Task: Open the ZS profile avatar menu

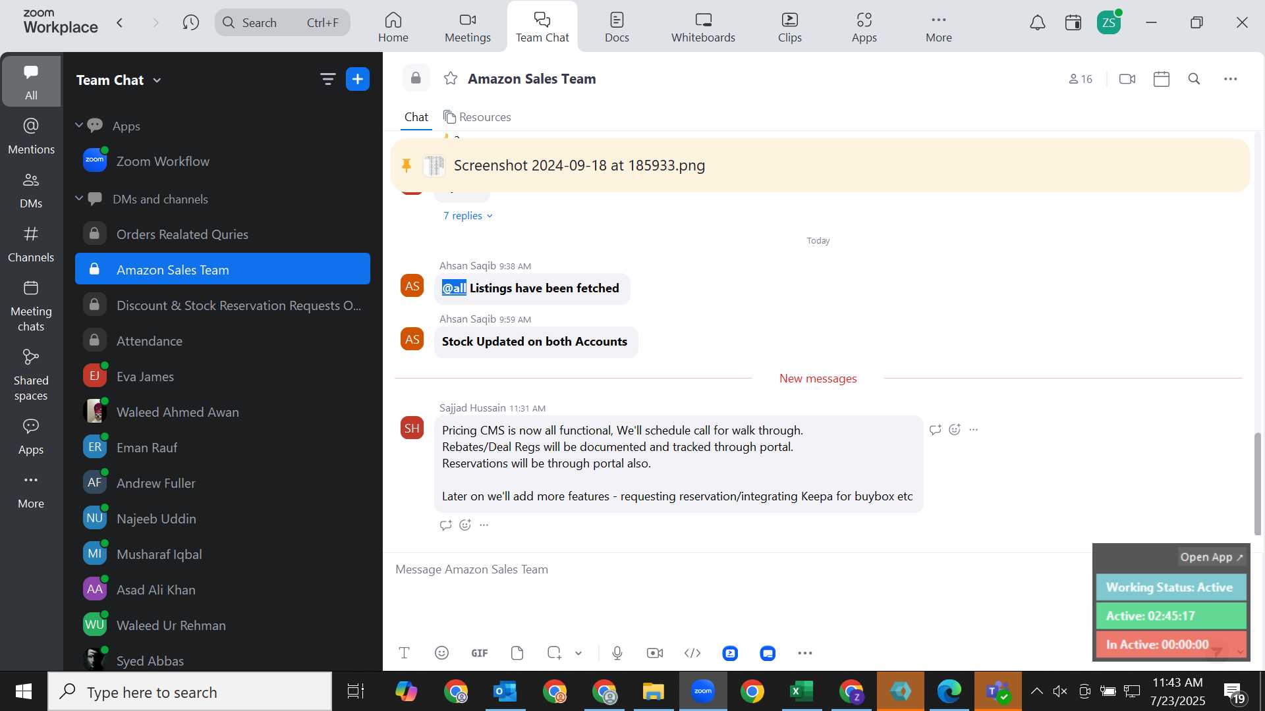Action: point(1109,23)
